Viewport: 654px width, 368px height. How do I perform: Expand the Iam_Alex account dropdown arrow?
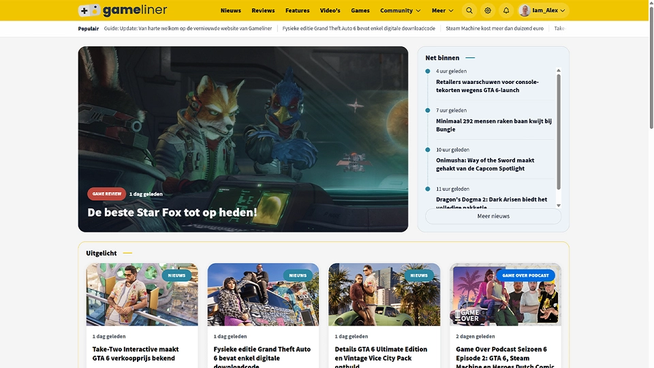[563, 10]
